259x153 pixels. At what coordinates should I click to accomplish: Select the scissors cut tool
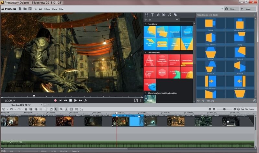click(4, 109)
